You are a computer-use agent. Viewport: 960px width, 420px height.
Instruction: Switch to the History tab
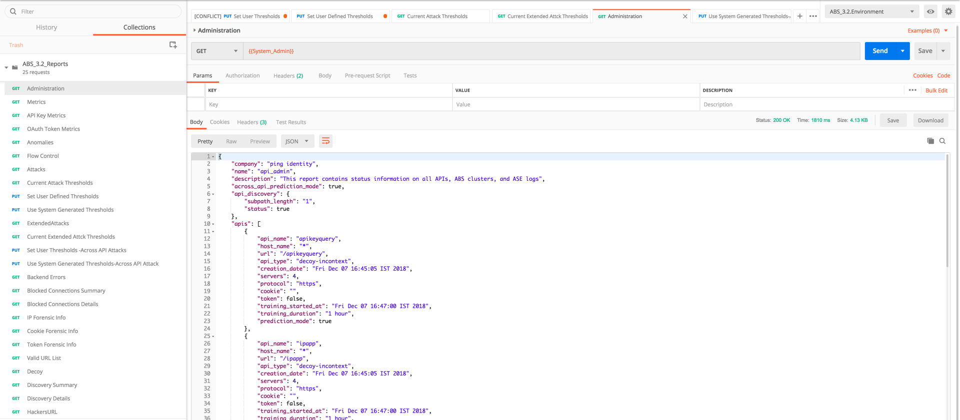click(46, 27)
